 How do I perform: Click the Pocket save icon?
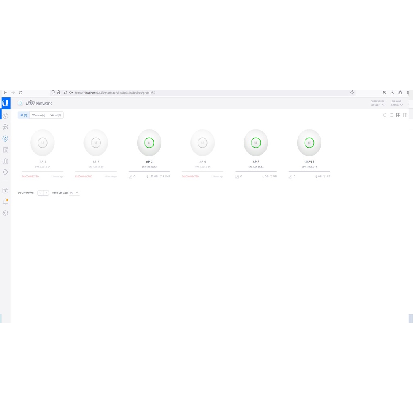coord(384,92)
